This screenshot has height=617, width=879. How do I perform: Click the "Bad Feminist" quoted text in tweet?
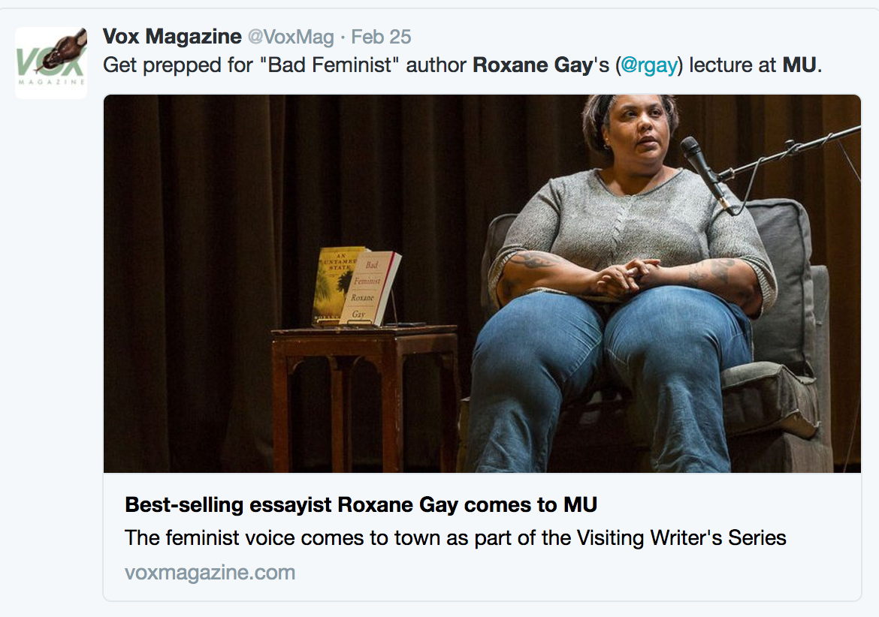point(338,65)
